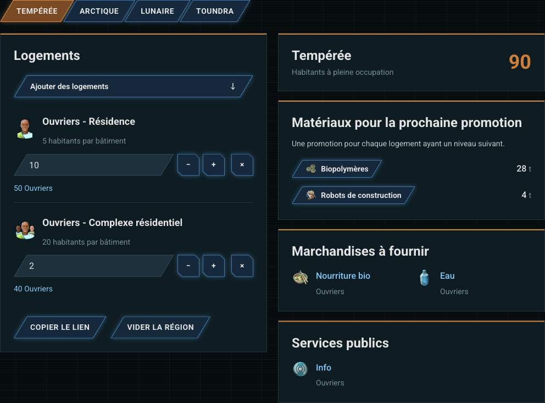
Task: Click the Ouvriers label under Nourriture bio
Action: point(330,292)
